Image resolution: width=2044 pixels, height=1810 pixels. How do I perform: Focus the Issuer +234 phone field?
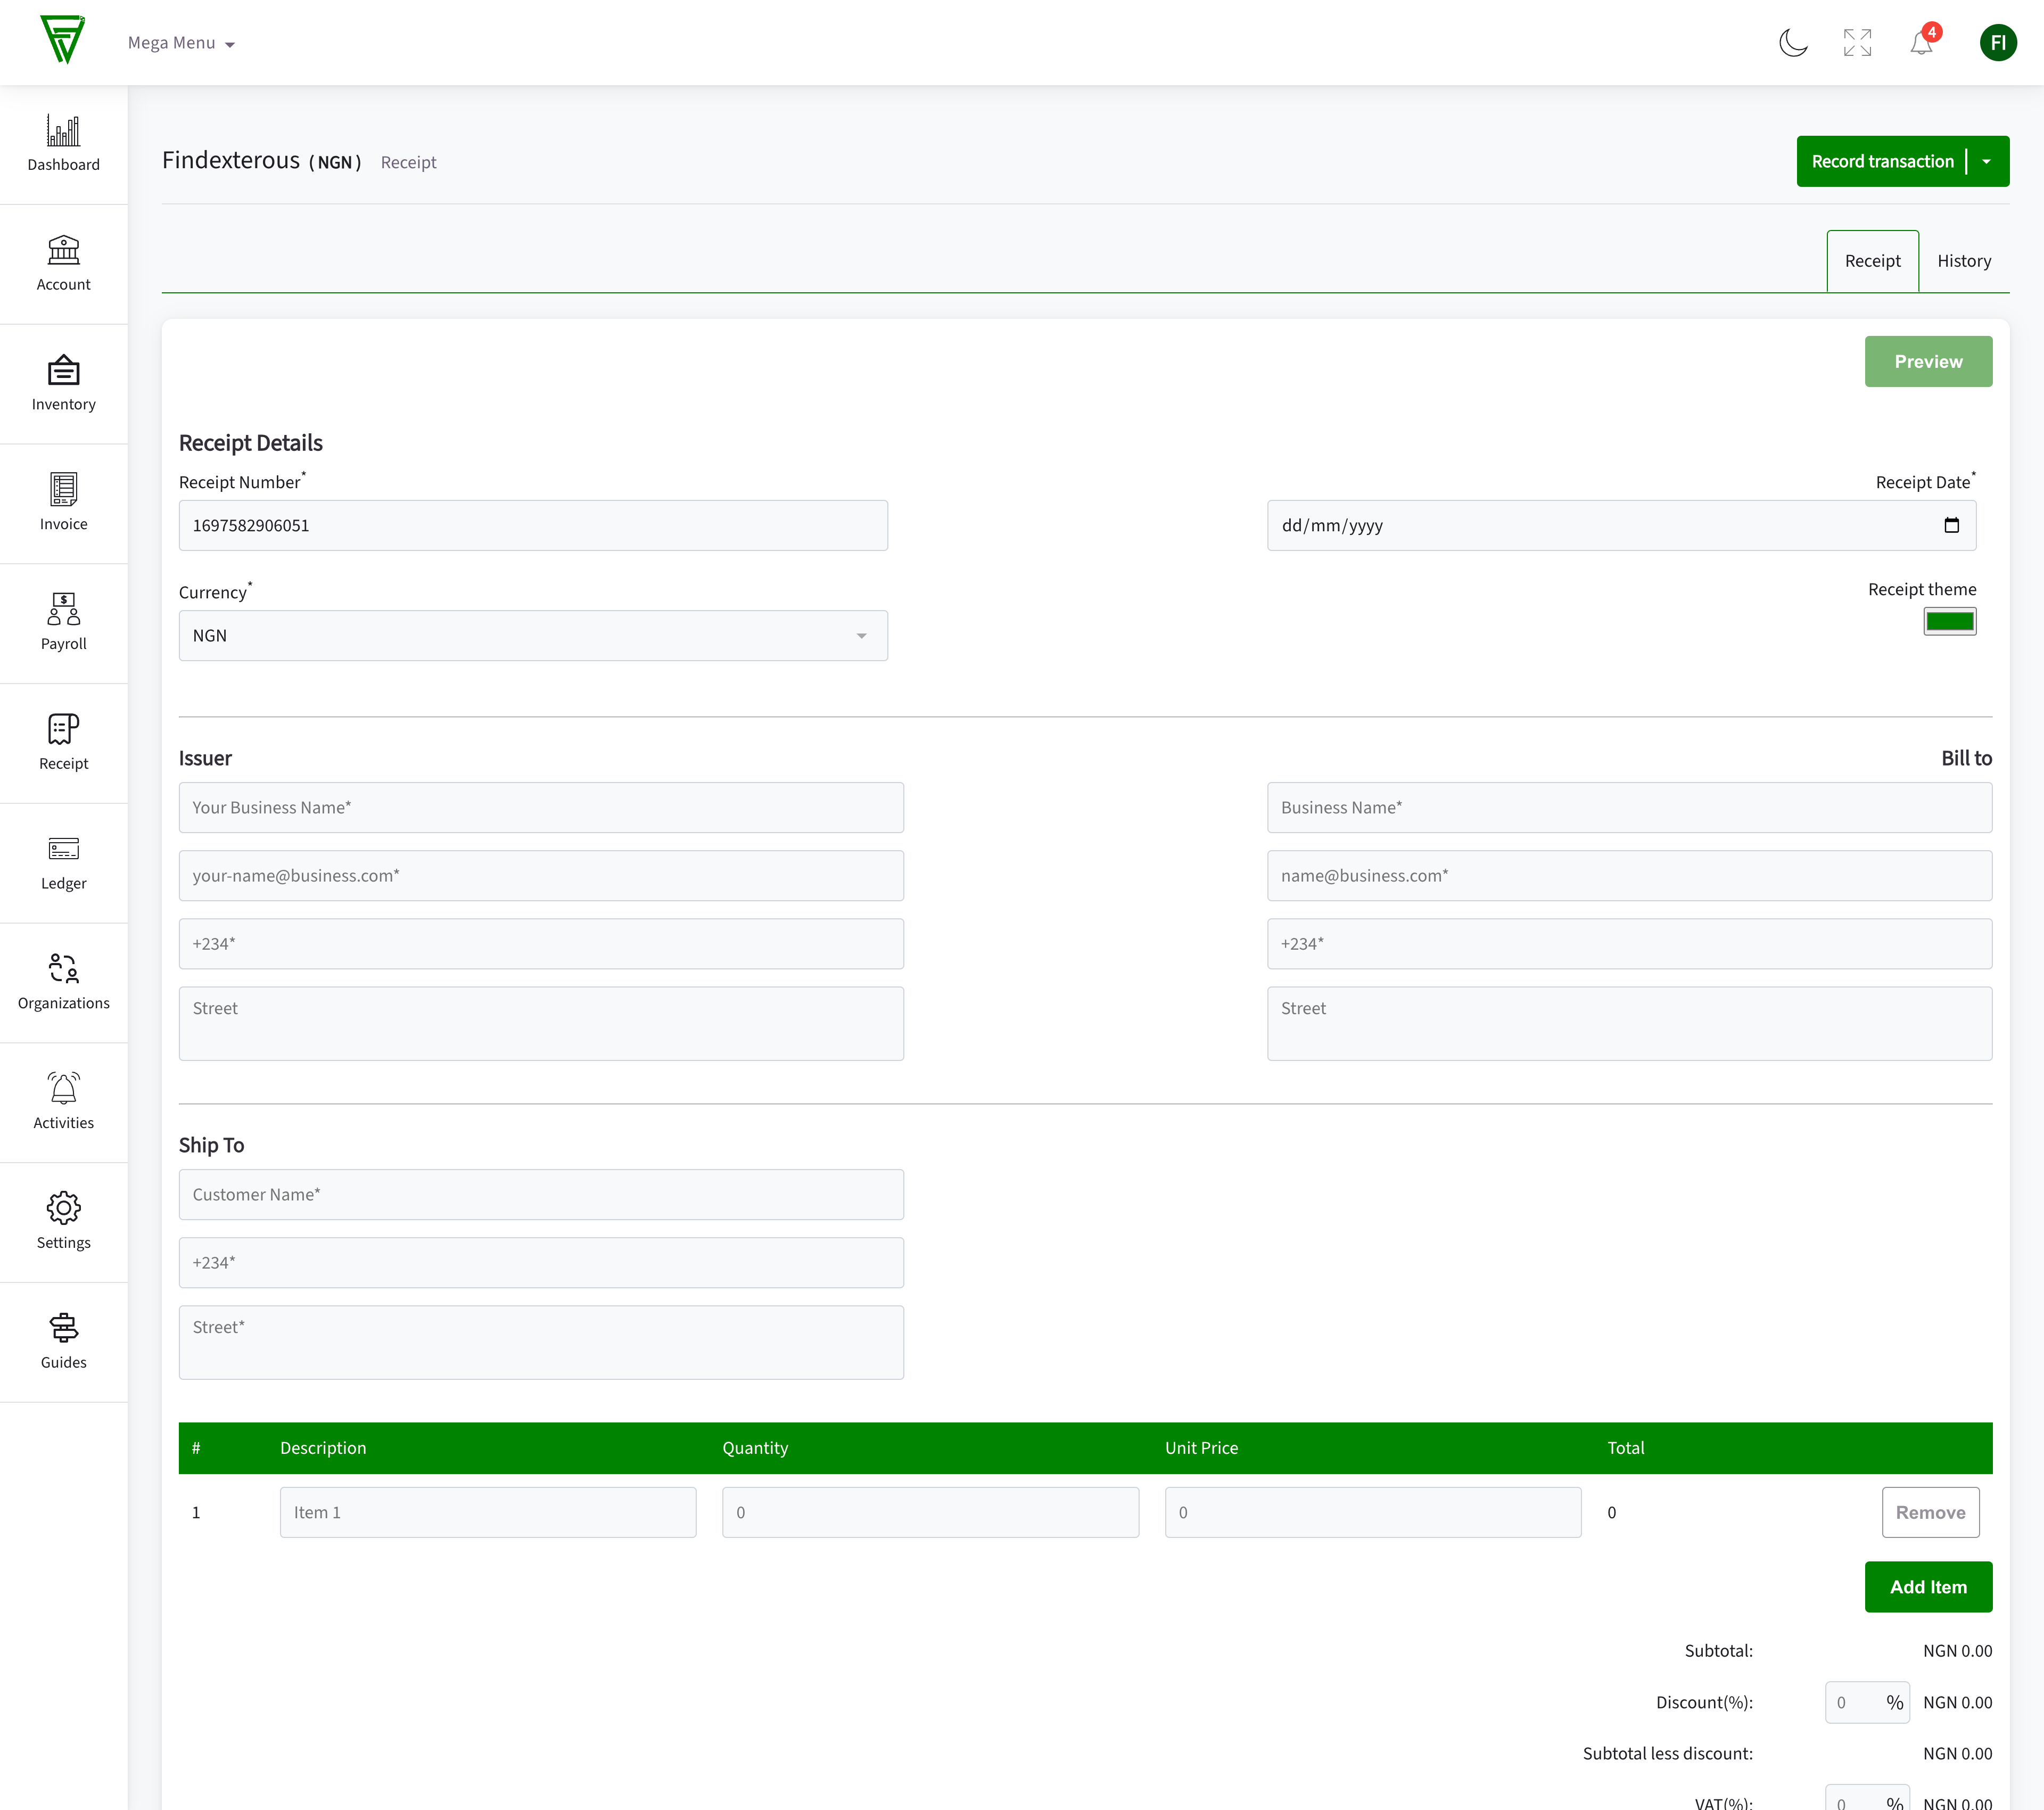541,944
